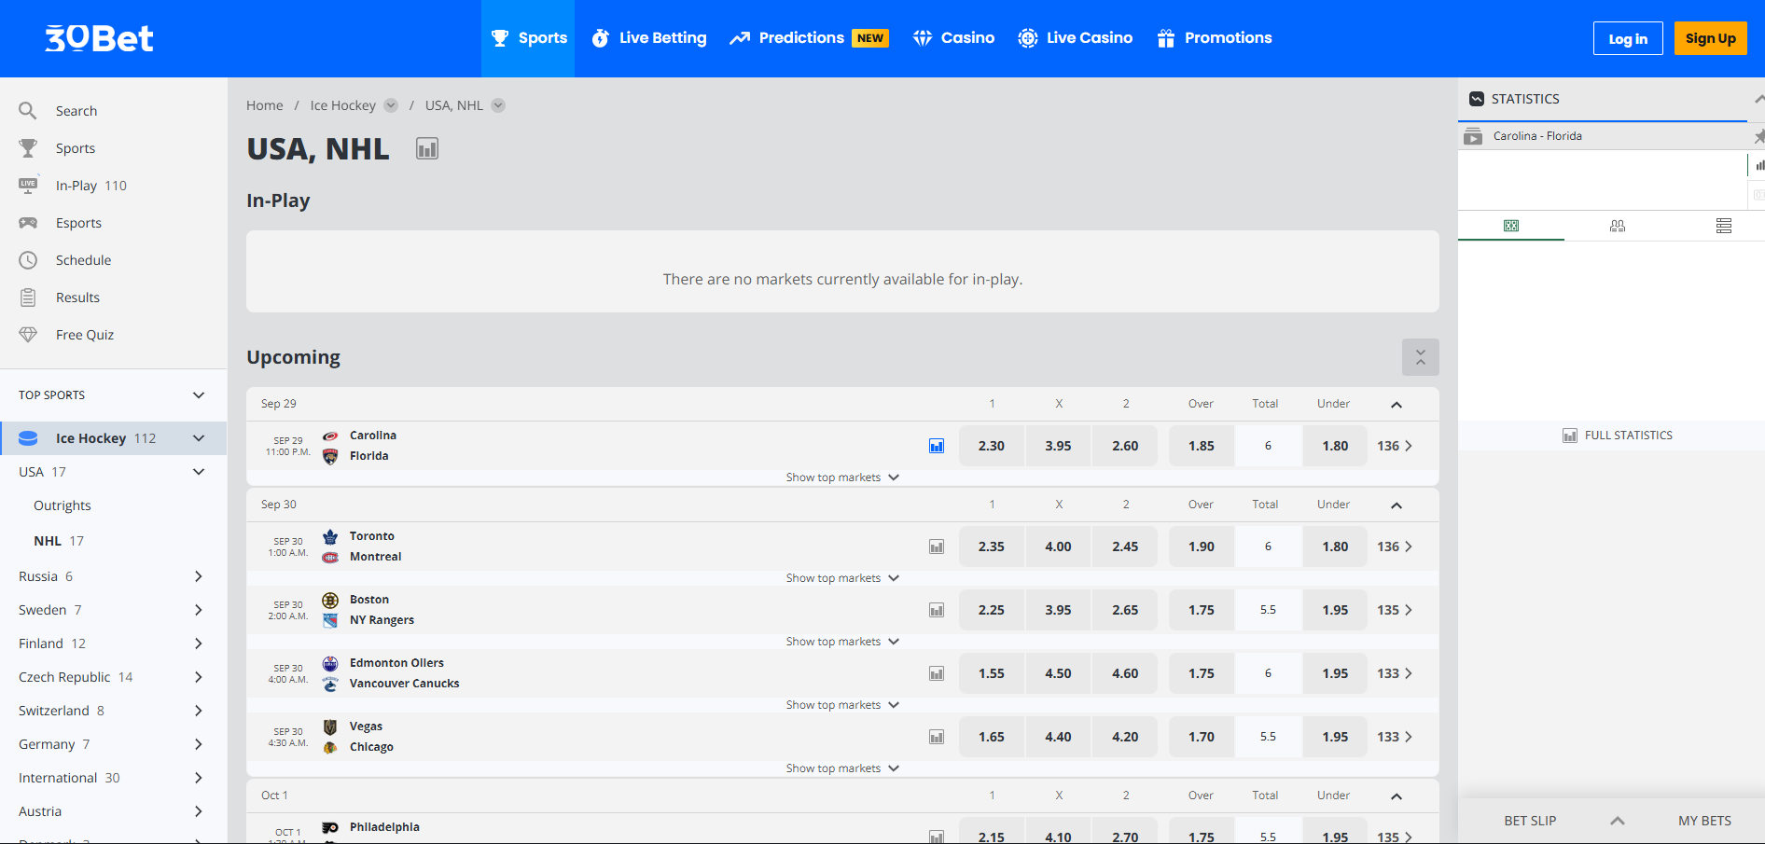
Task: Click the video icon beside Carolina - Florida
Action: (1473, 136)
